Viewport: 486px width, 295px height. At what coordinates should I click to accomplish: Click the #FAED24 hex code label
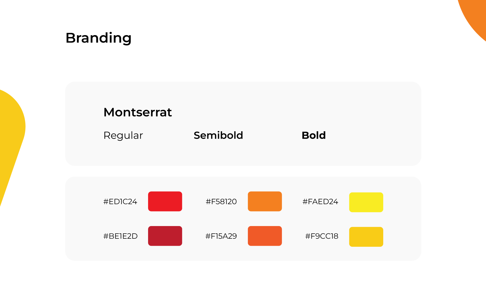[320, 202]
